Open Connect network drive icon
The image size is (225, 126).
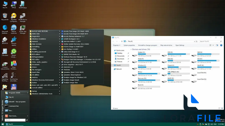5,66
